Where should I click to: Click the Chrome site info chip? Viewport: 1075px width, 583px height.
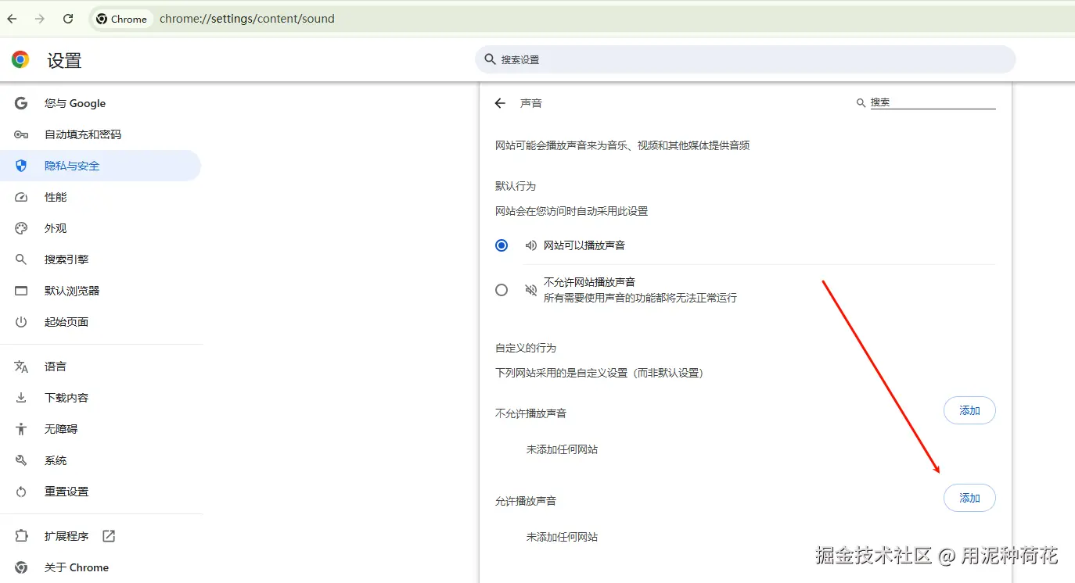[122, 19]
